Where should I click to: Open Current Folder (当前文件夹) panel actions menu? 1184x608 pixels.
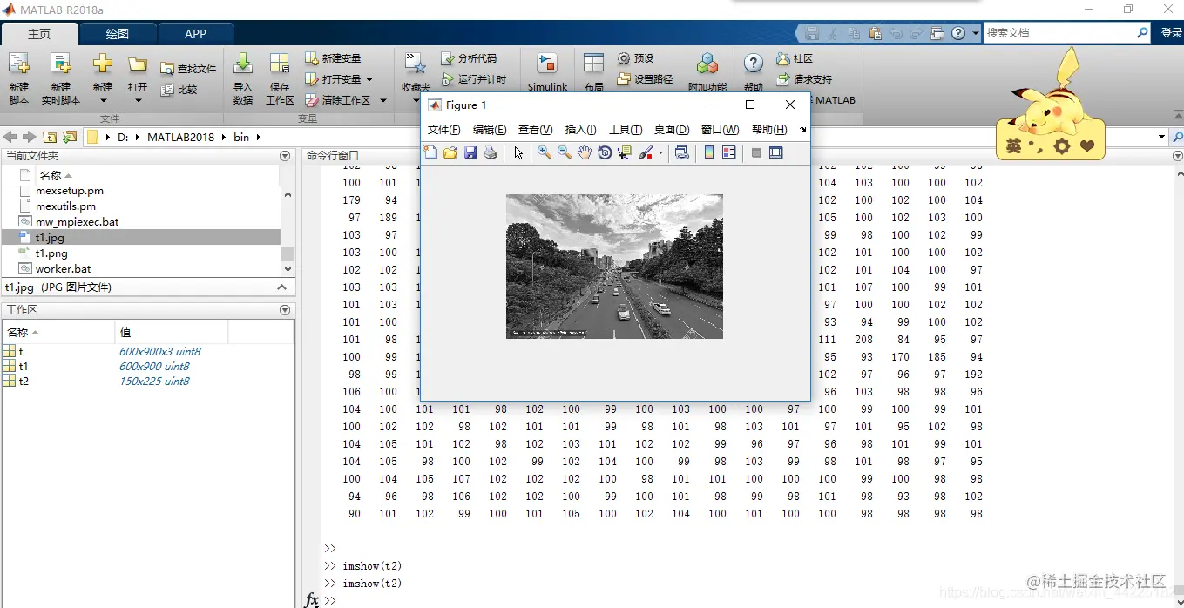click(285, 155)
